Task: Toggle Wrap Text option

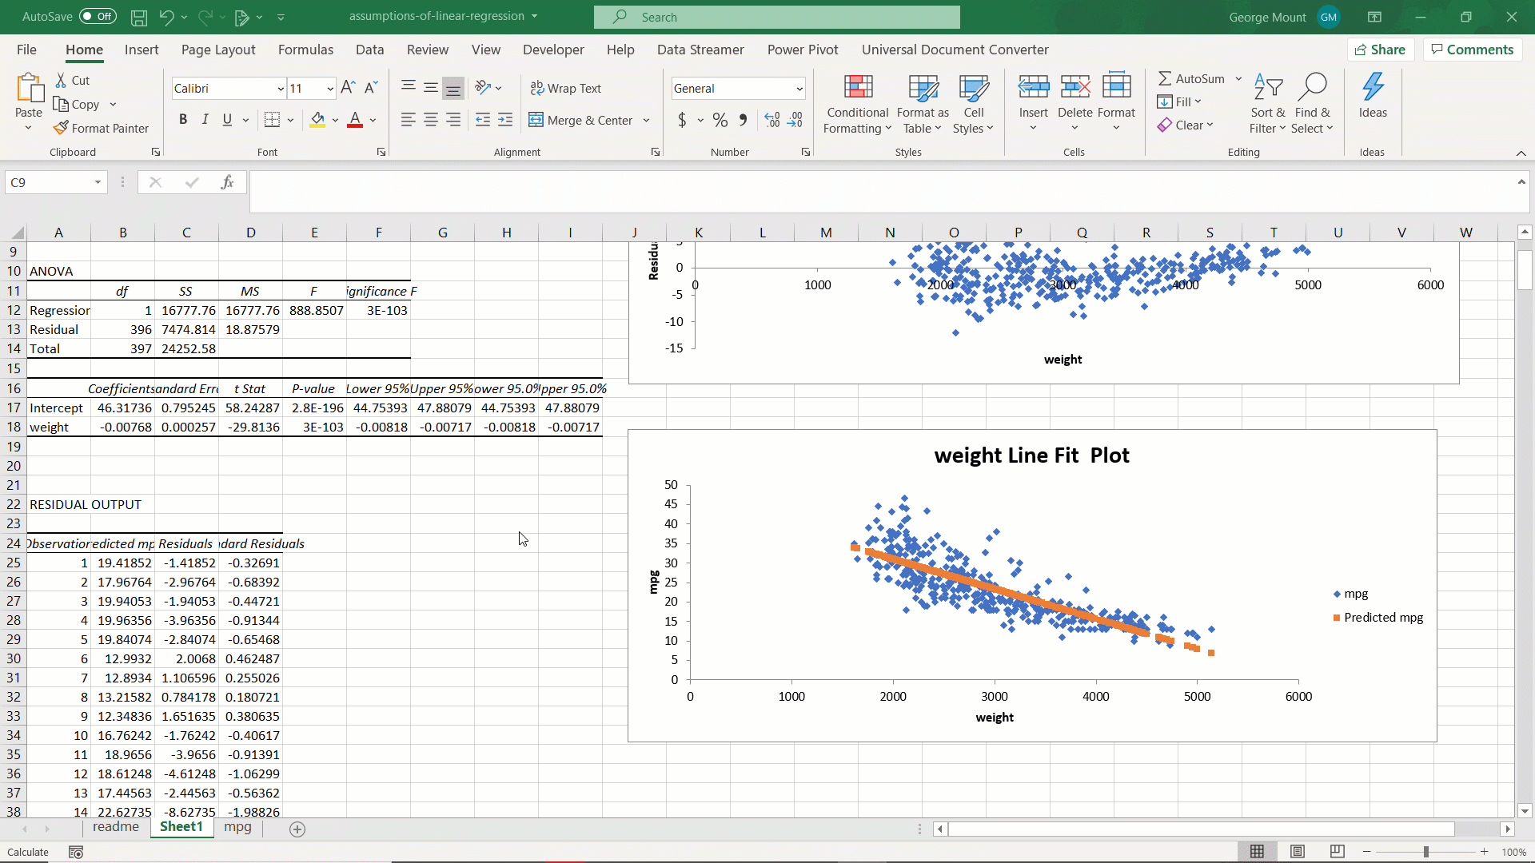Action: coord(565,88)
